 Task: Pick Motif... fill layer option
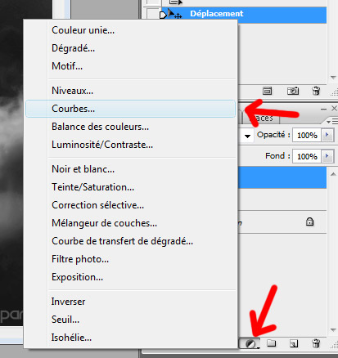pos(67,66)
